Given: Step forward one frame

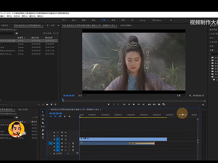Looking at the screenshot, I should point(139,104).
